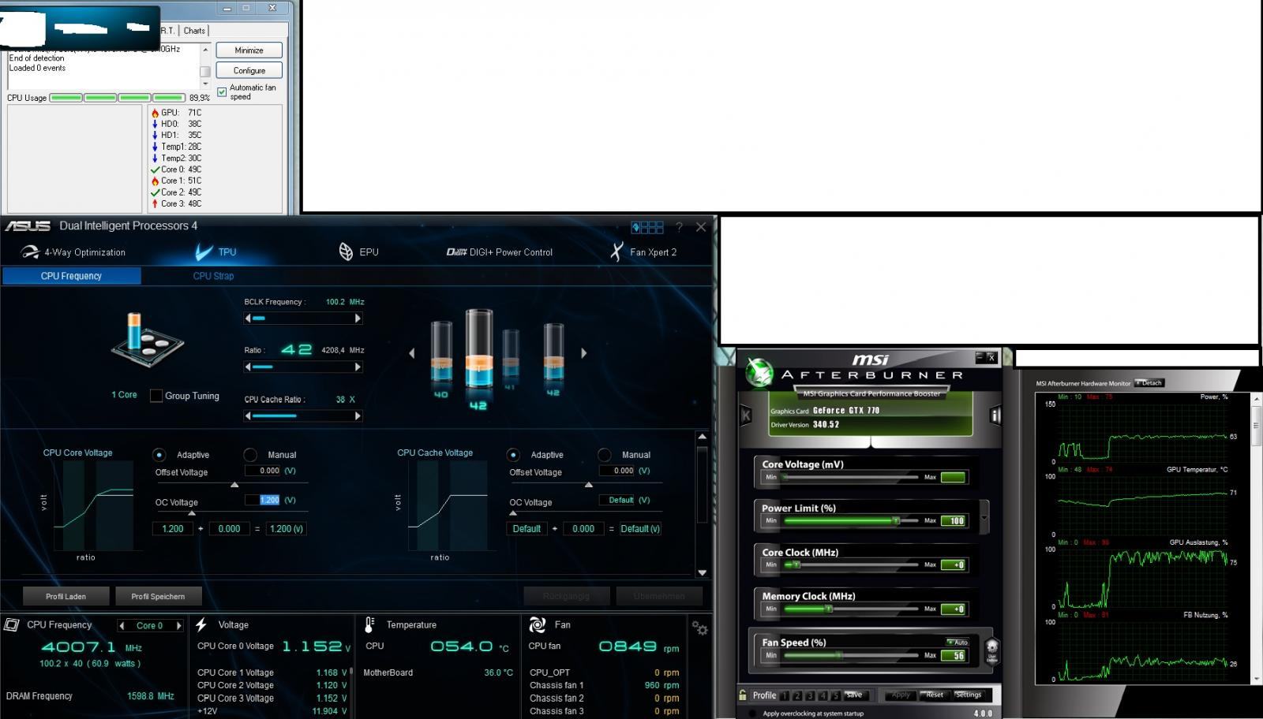1263x719 pixels.
Task: Click the Profil Laden button
Action: click(66, 596)
